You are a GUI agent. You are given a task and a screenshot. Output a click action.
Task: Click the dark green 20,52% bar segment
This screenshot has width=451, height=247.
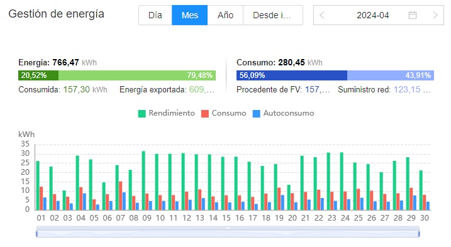[38, 75]
